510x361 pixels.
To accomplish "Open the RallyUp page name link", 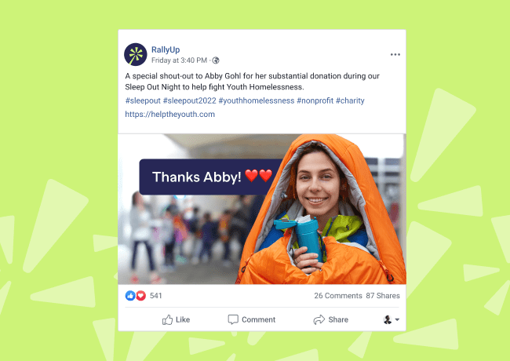I will [x=166, y=49].
